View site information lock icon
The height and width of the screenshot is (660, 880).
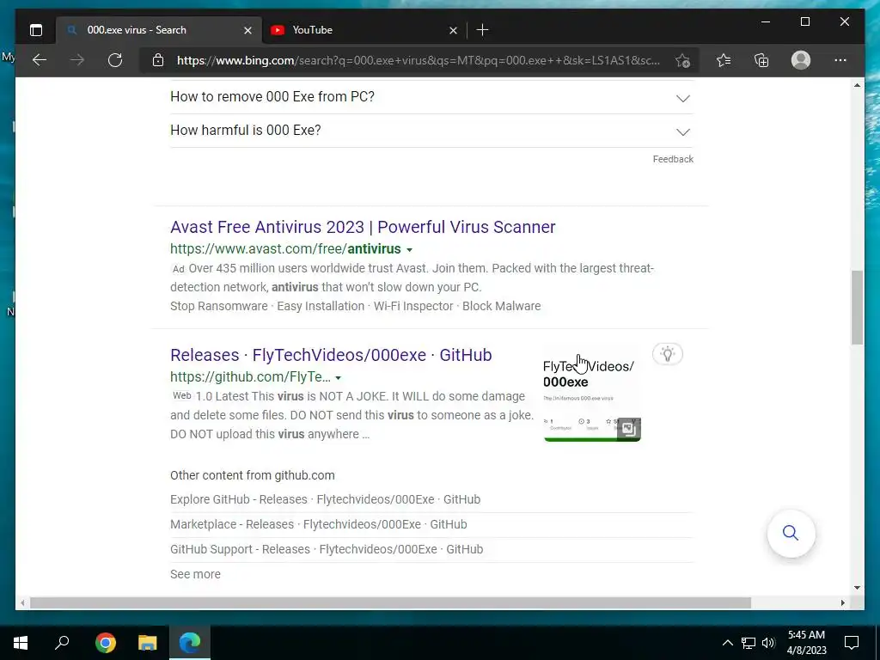[158, 60]
